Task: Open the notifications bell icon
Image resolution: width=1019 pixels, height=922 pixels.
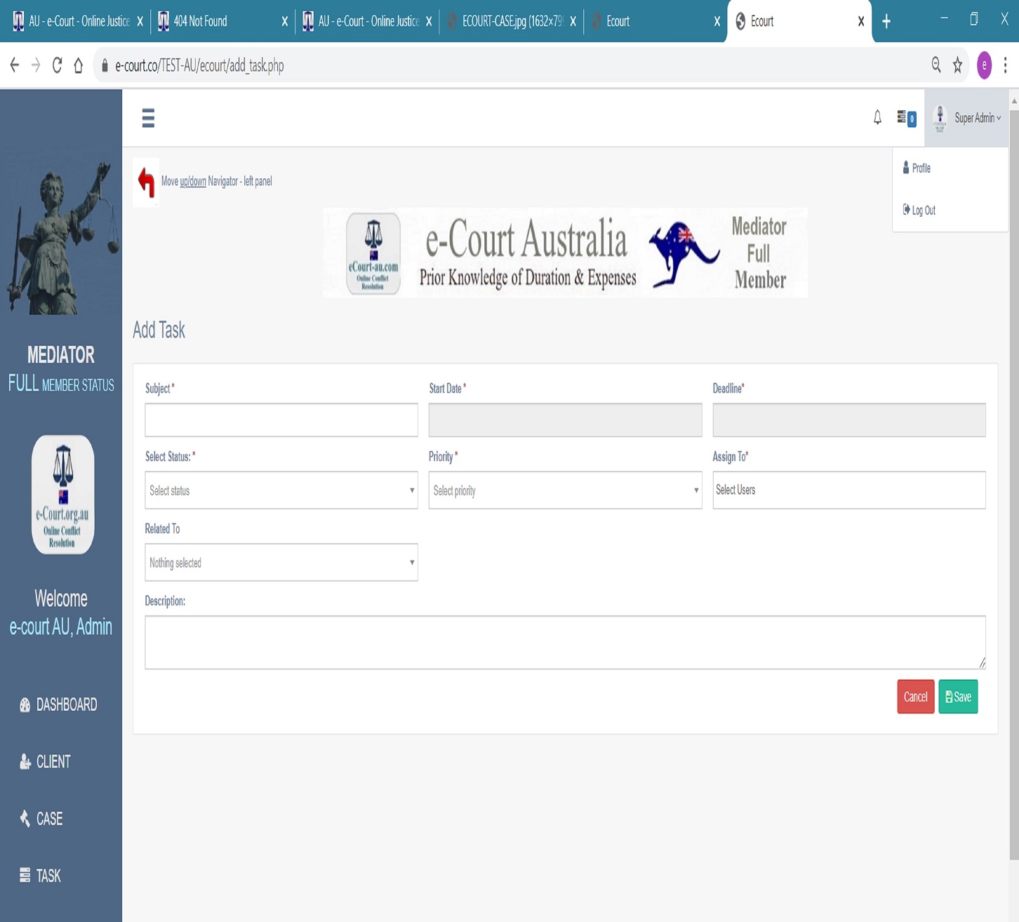Action: coord(877,118)
